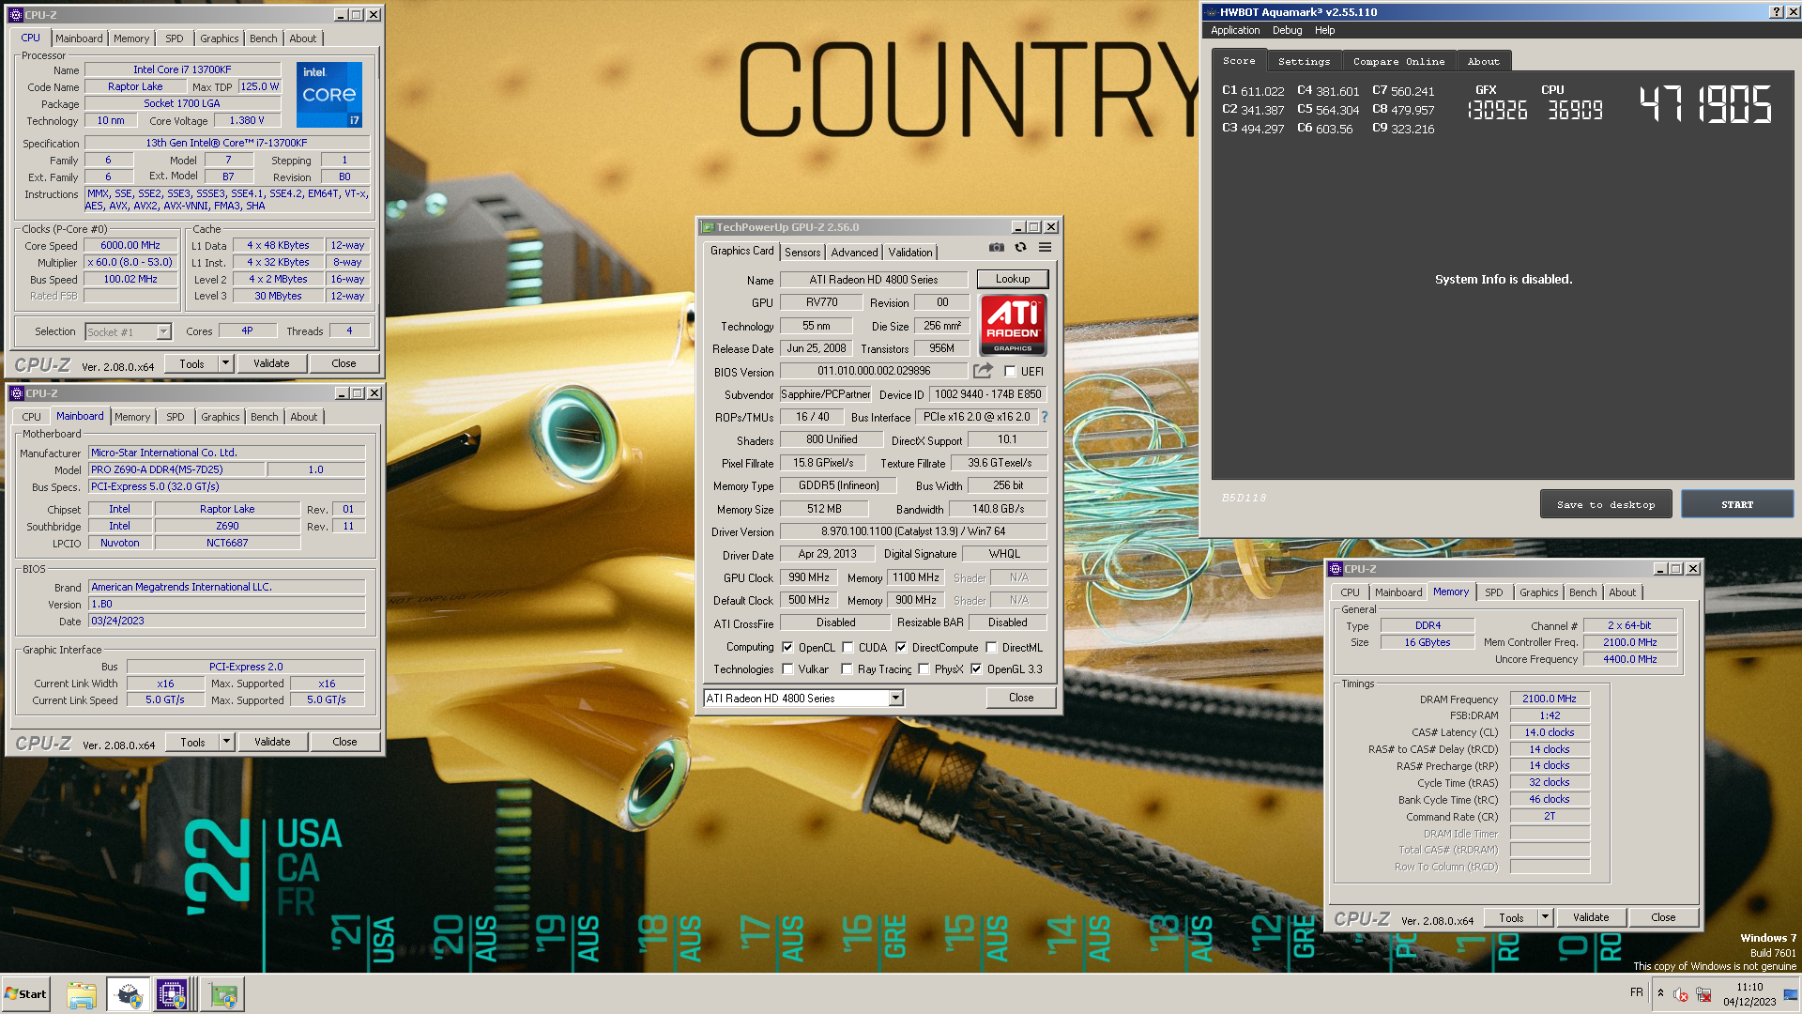Click Validate in CPU-Z Memory window

click(x=1591, y=917)
